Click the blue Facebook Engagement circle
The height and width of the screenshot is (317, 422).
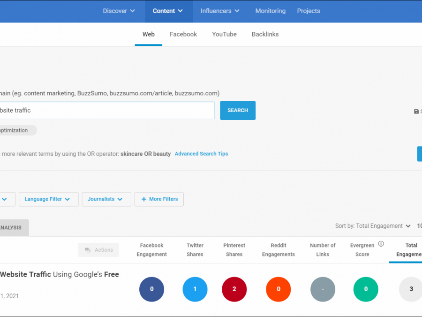pos(151,289)
